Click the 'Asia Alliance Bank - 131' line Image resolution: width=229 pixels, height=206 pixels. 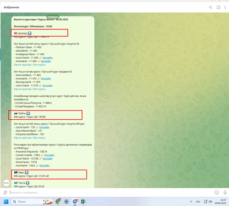[28, 131]
